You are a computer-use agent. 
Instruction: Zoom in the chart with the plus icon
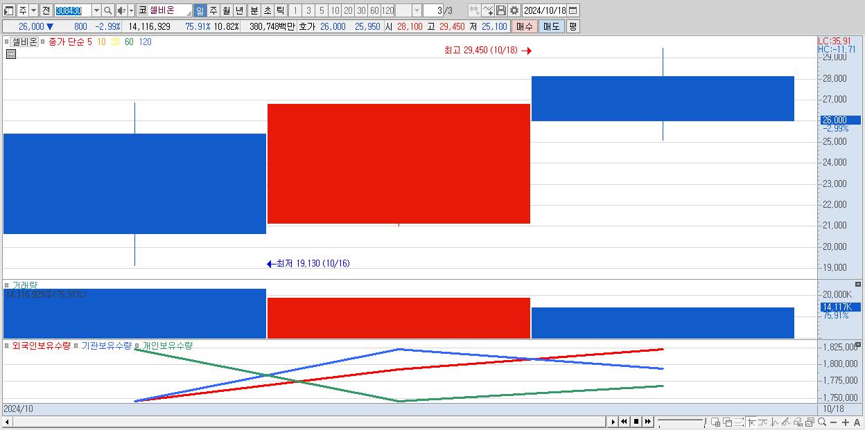(x=845, y=422)
